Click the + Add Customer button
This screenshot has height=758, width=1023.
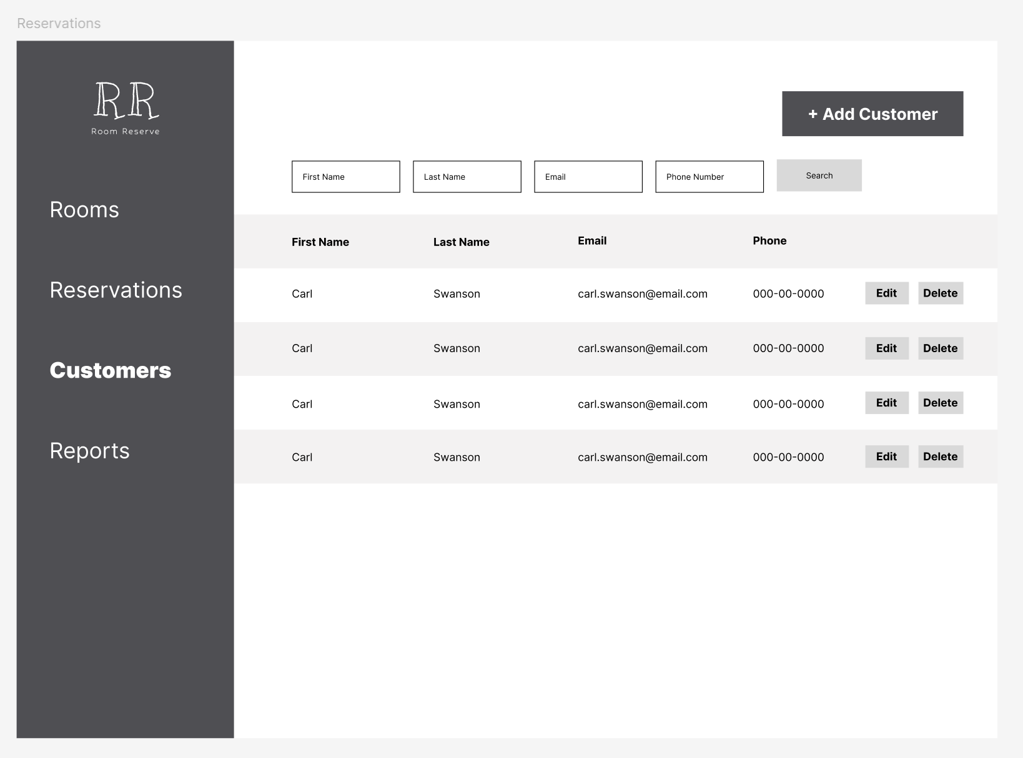872,114
